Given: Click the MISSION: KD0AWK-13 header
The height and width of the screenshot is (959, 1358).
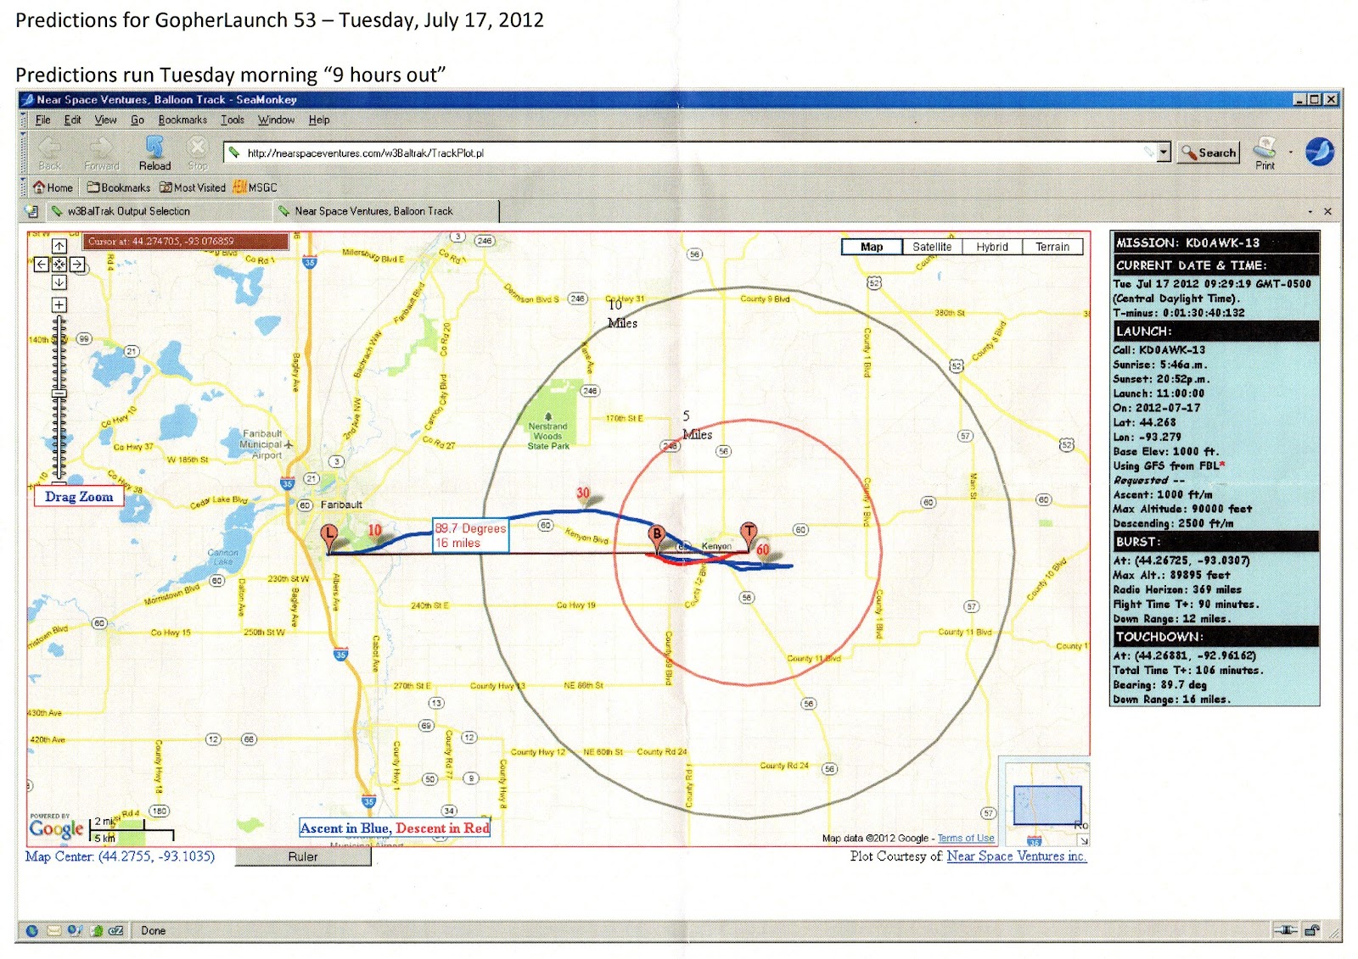Looking at the screenshot, I should [x=1215, y=243].
